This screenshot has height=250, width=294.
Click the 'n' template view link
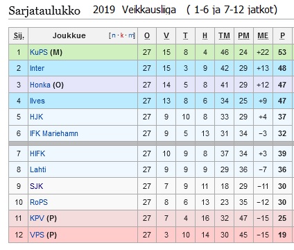tap(114, 35)
